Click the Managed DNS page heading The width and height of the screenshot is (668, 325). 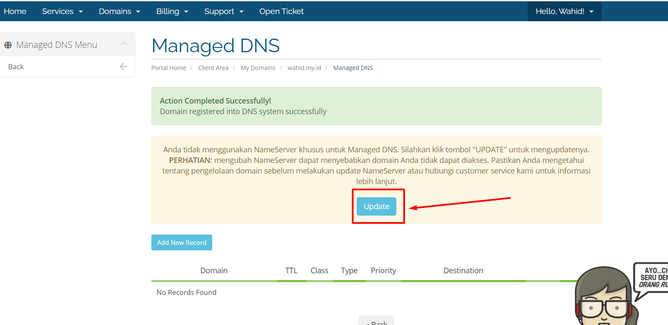pyautogui.click(x=216, y=45)
